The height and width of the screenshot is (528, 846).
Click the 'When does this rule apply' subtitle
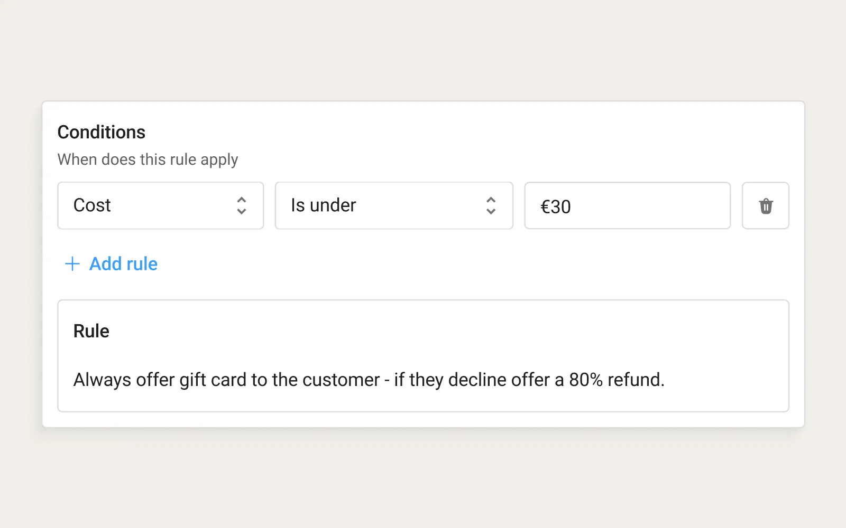coord(148,159)
